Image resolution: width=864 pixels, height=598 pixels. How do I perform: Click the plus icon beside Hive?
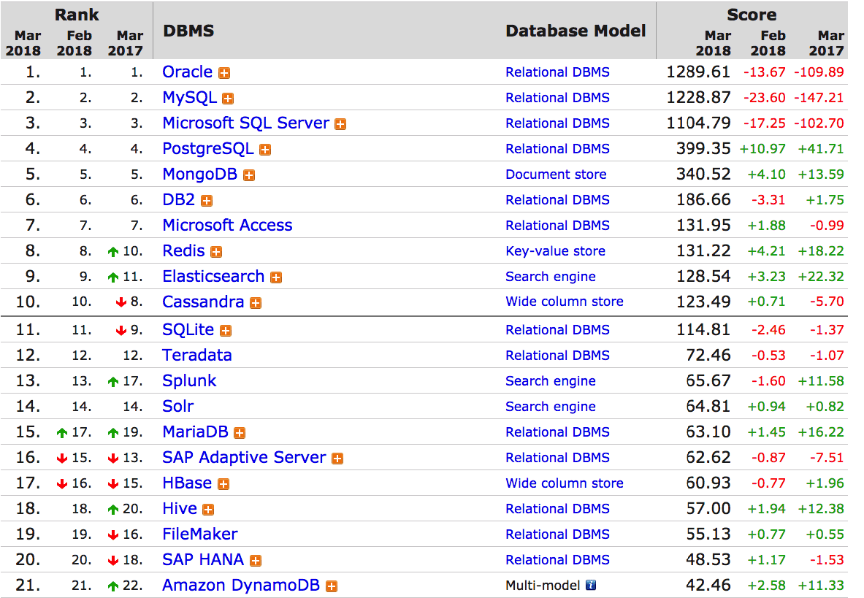tap(208, 510)
